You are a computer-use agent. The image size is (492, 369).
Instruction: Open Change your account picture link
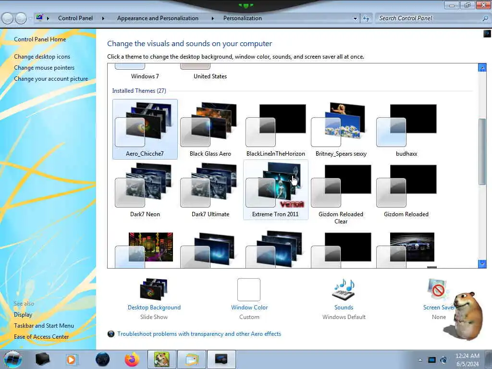coord(51,79)
